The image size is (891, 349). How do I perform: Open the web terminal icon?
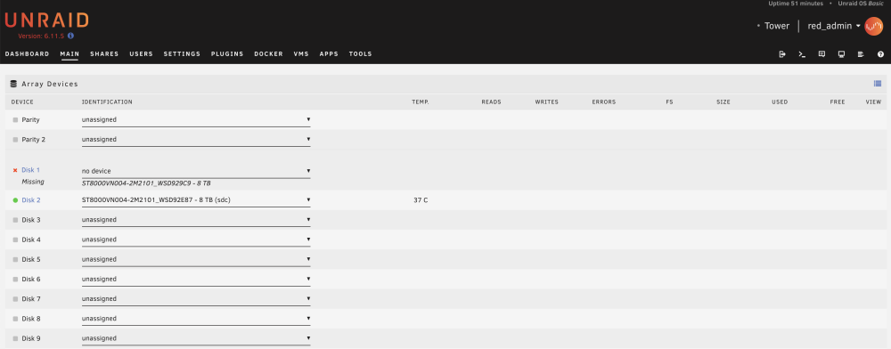coord(802,54)
